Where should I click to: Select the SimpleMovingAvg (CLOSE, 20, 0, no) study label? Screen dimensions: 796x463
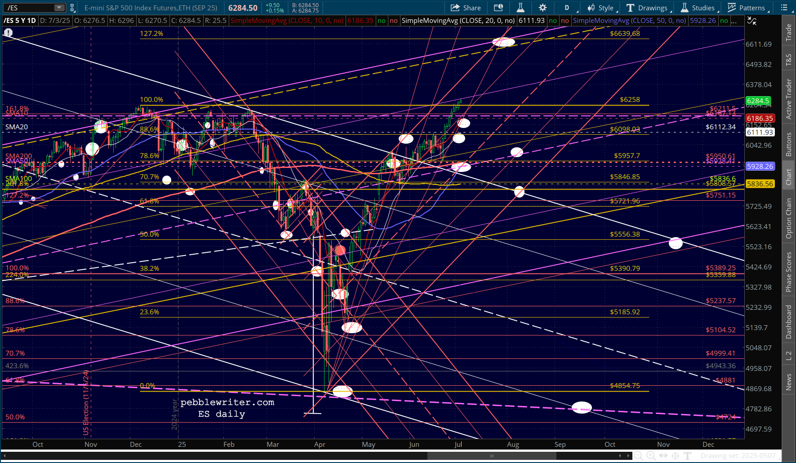[458, 21]
